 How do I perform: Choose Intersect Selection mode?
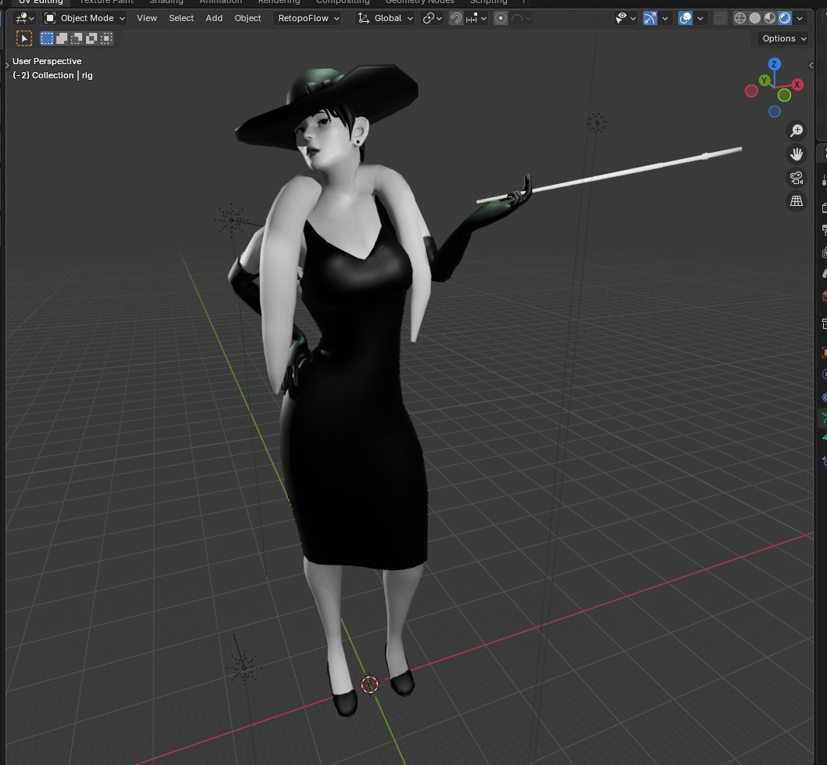[x=106, y=38]
